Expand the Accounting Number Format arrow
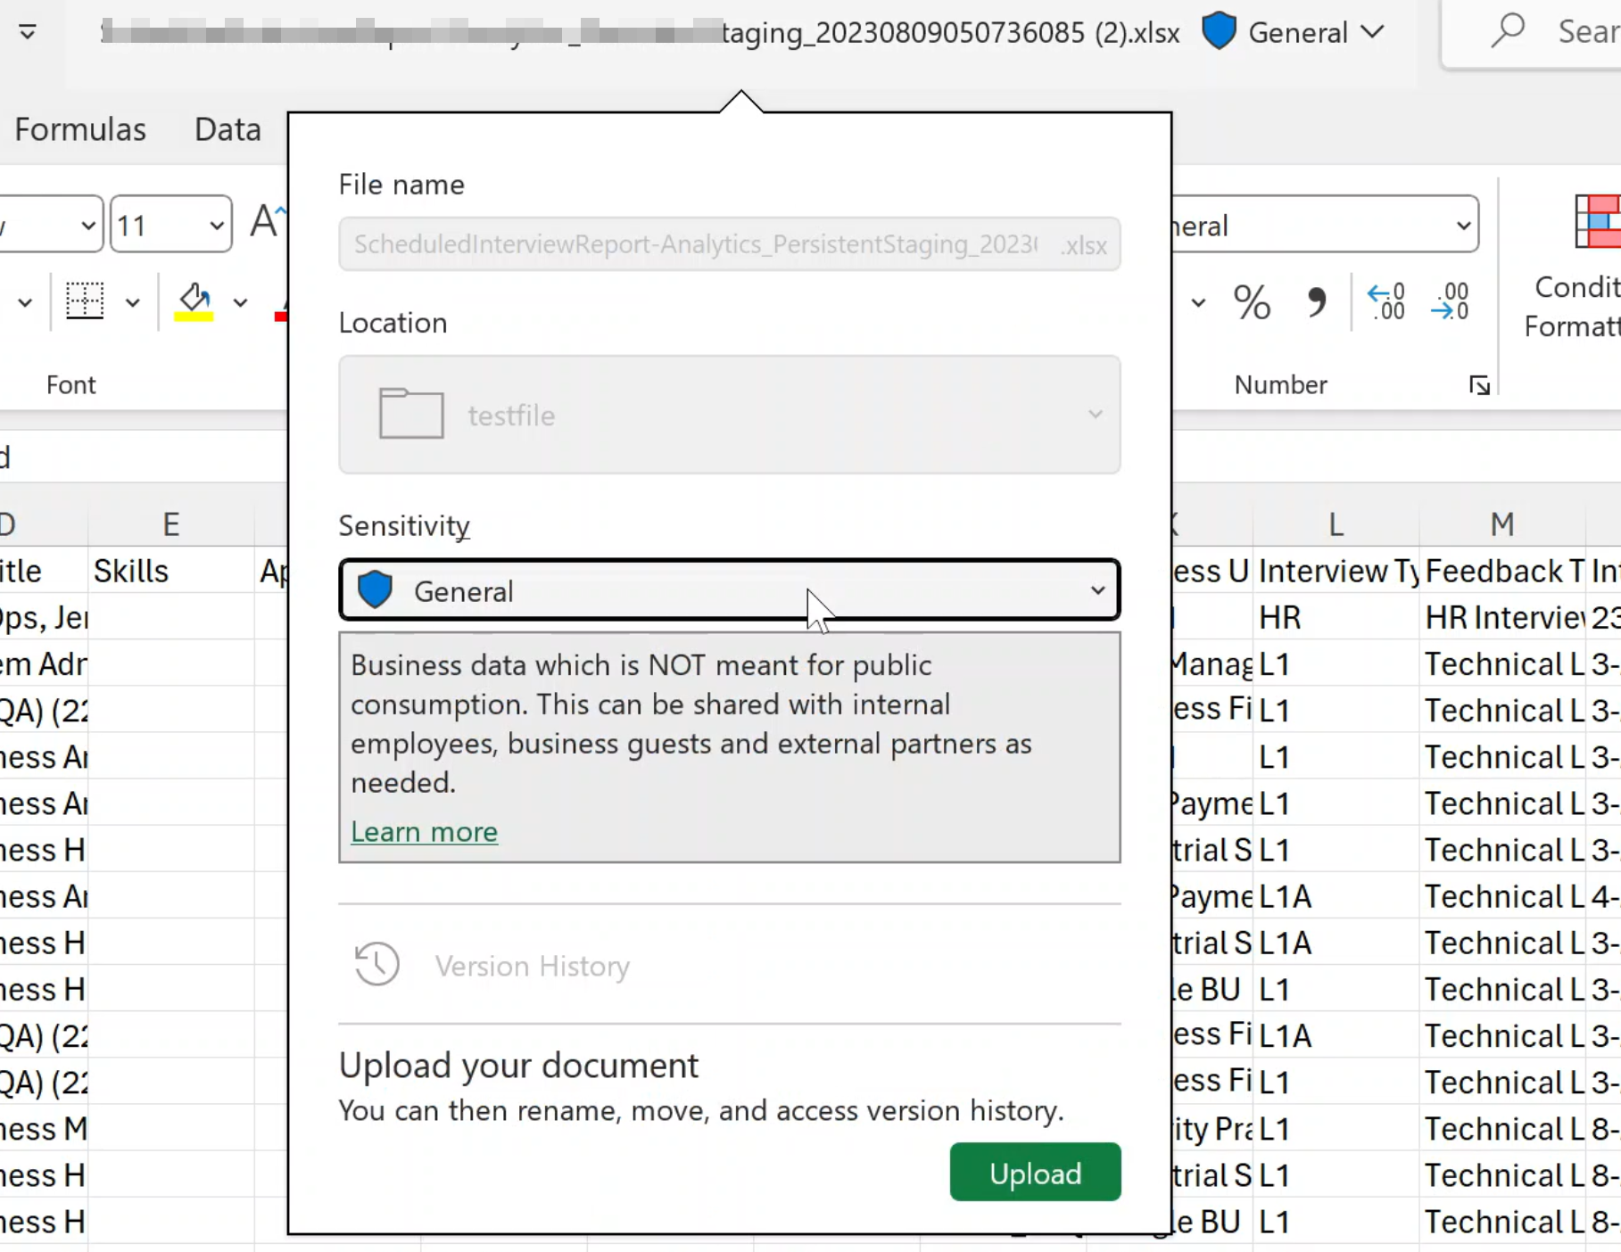The height and width of the screenshot is (1252, 1621). (x=1198, y=302)
